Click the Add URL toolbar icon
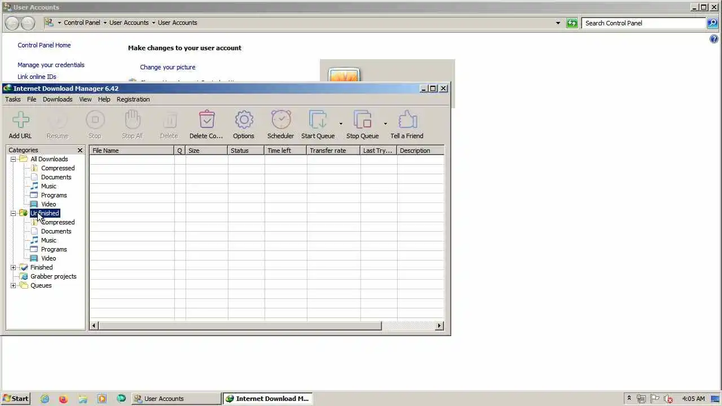 (x=20, y=120)
